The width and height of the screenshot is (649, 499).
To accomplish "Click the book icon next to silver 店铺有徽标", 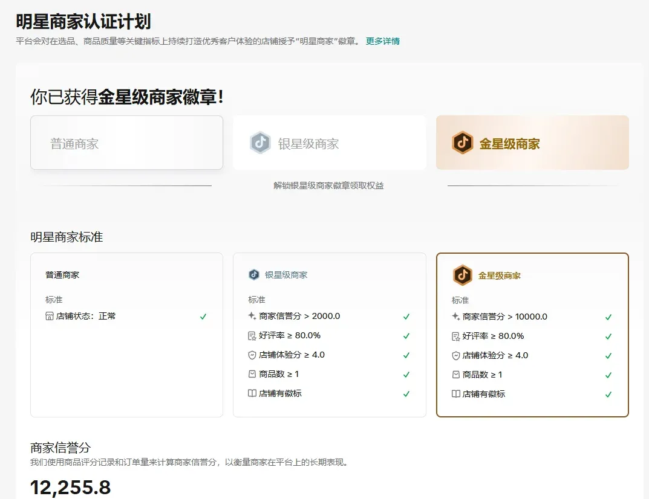I will 252,393.
